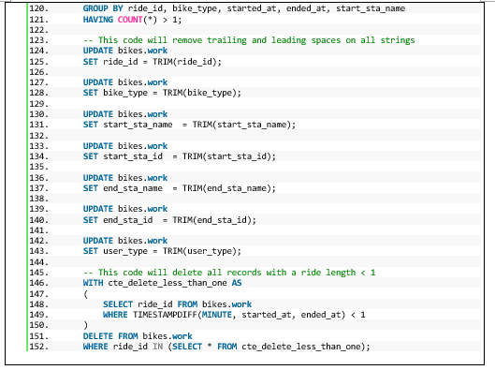The image size is (495, 370).
Task: Click the HAVING keyword on line 121
Action: click(x=98, y=20)
